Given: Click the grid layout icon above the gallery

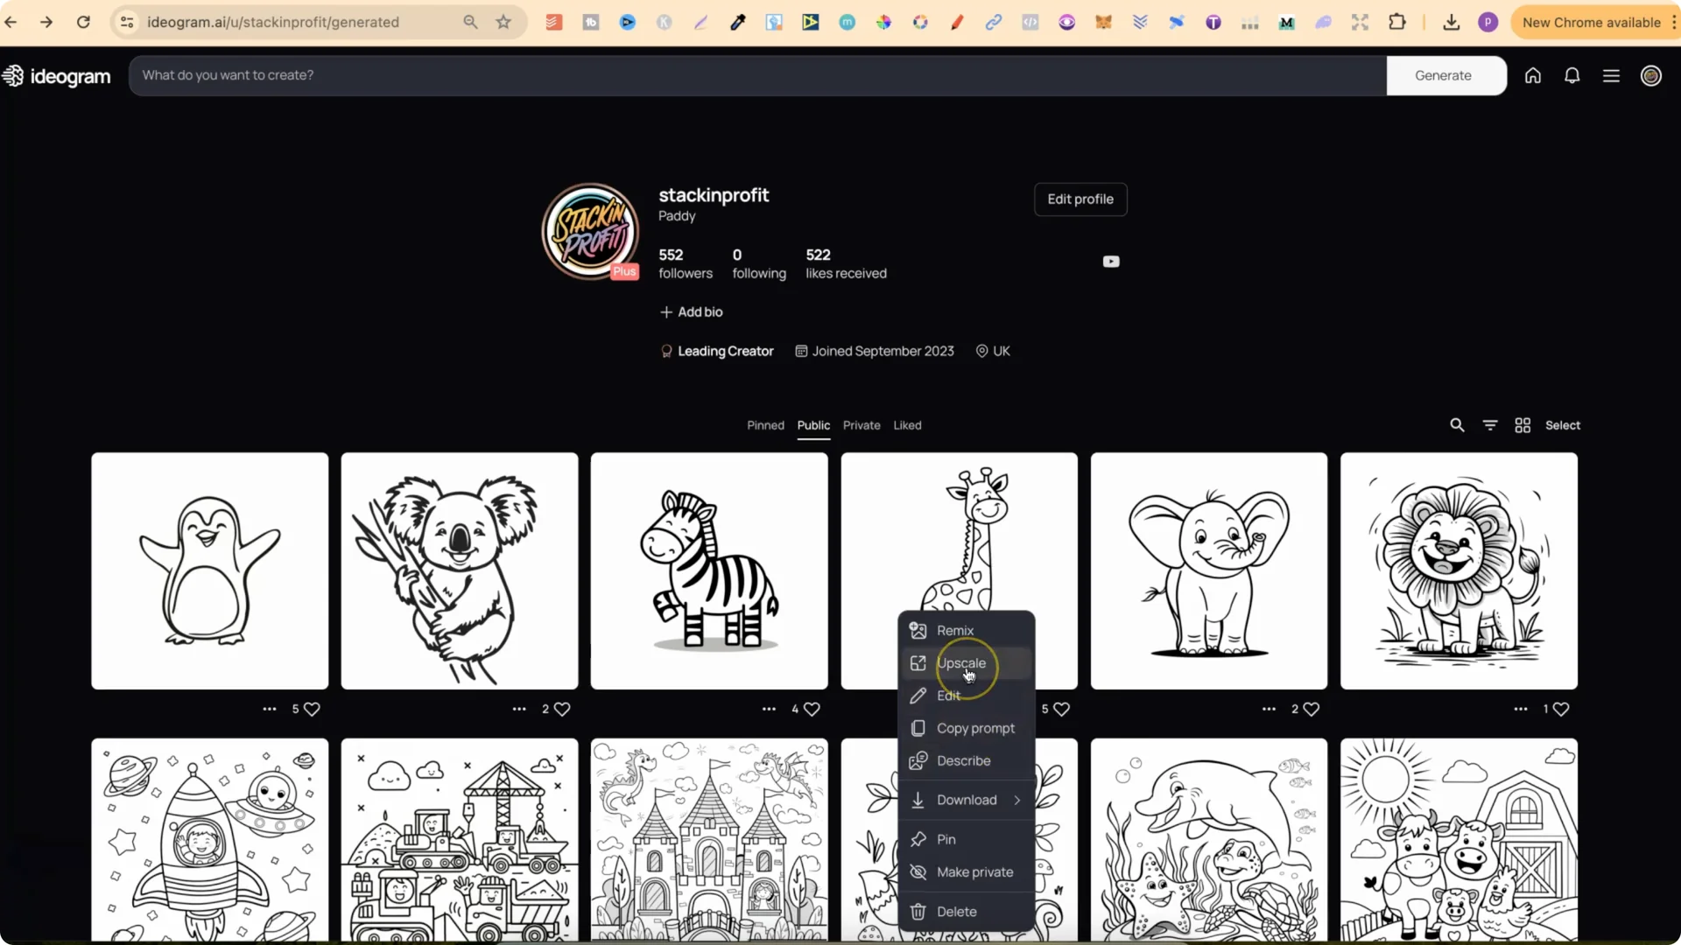Looking at the screenshot, I should tap(1523, 425).
